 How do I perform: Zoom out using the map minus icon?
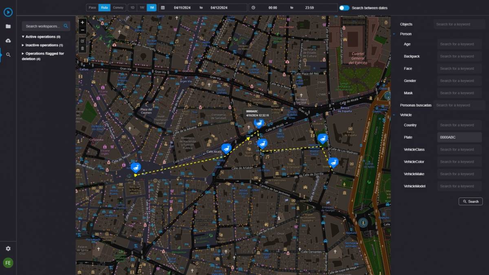pos(82,30)
